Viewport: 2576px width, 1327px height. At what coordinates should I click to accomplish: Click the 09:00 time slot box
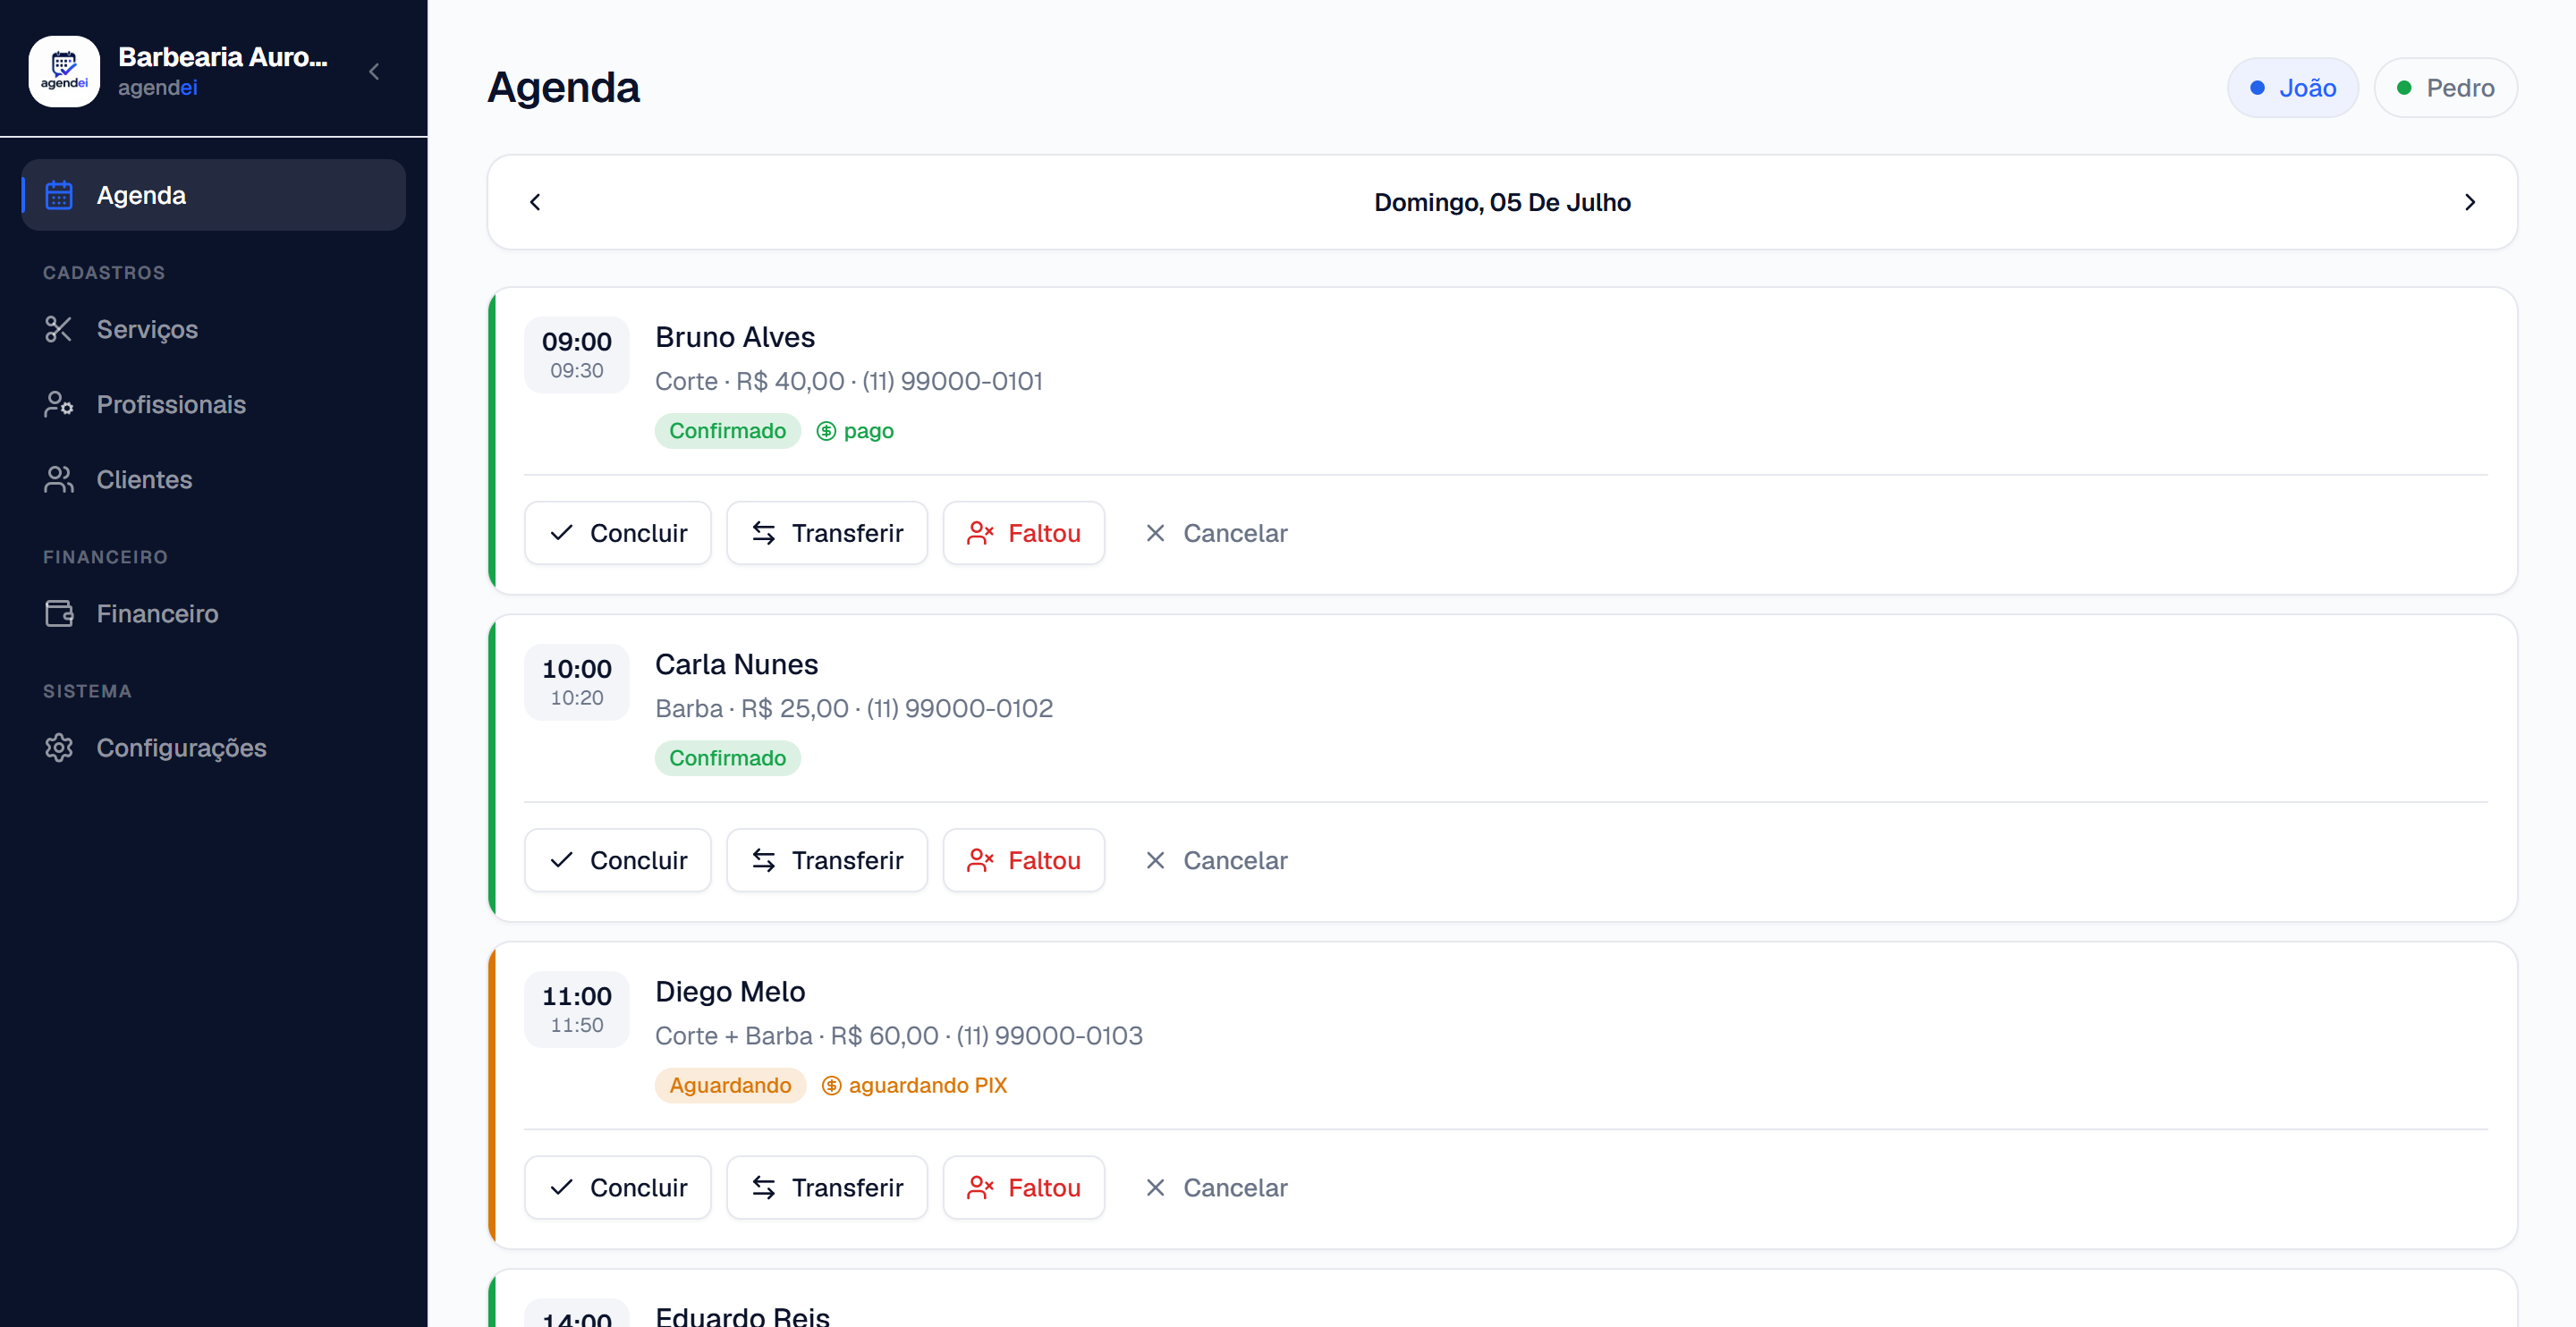click(x=577, y=355)
